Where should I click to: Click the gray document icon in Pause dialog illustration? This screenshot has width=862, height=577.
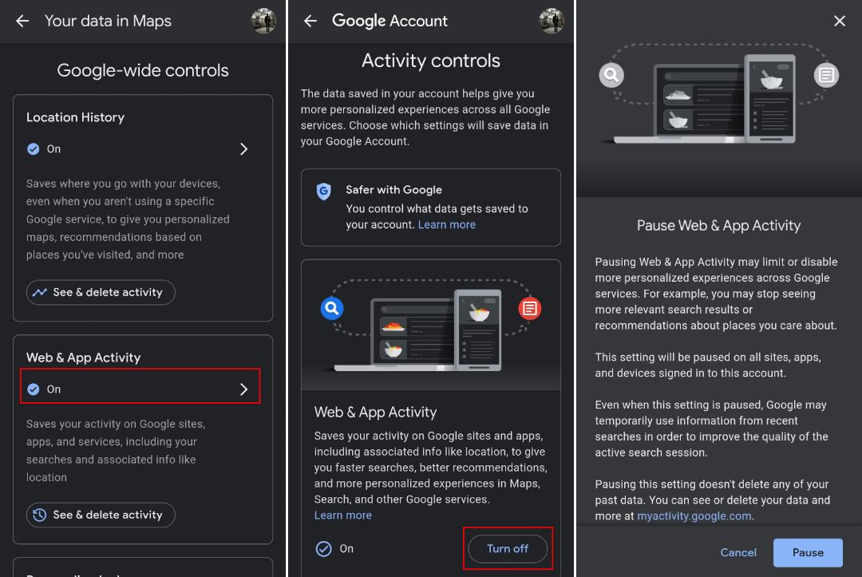coord(826,75)
